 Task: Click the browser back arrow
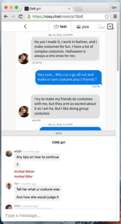tap(6, 17)
